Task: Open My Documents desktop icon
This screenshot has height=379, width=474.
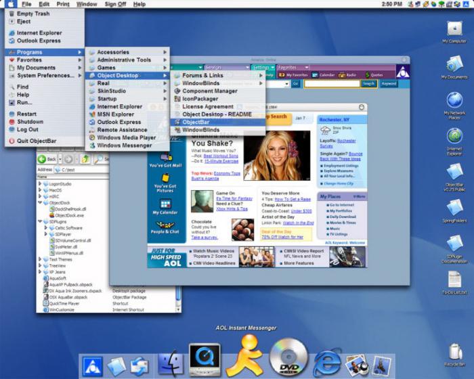Action: click(454, 67)
